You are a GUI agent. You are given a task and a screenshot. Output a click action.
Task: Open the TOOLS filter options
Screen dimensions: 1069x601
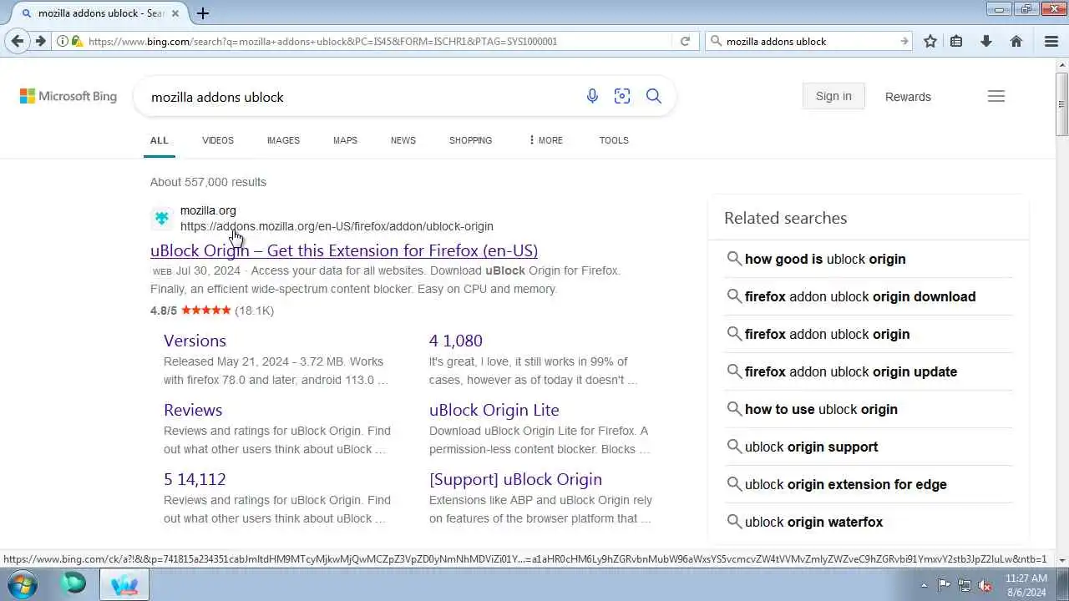[614, 140]
